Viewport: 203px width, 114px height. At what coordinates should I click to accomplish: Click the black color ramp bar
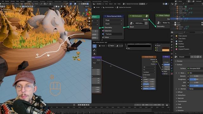[139, 46]
